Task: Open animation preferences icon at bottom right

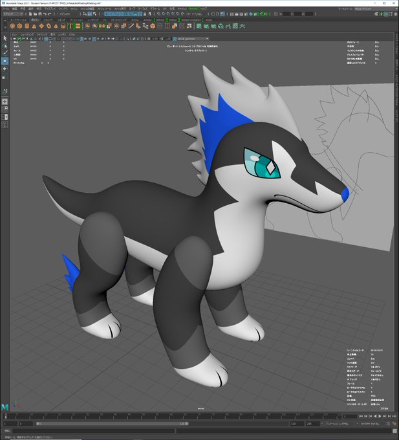Action: tap(394, 423)
